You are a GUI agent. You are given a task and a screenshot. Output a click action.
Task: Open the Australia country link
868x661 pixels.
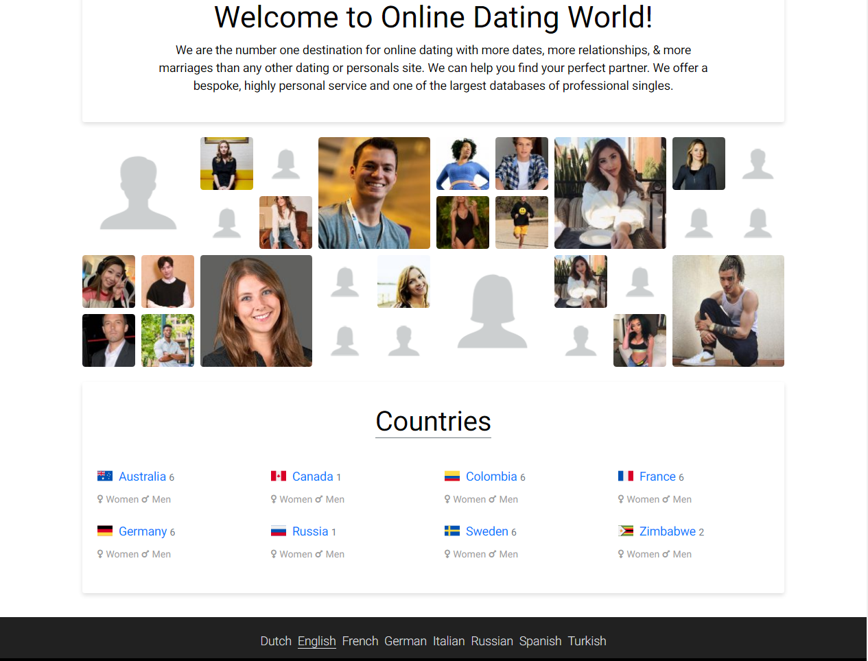(142, 477)
